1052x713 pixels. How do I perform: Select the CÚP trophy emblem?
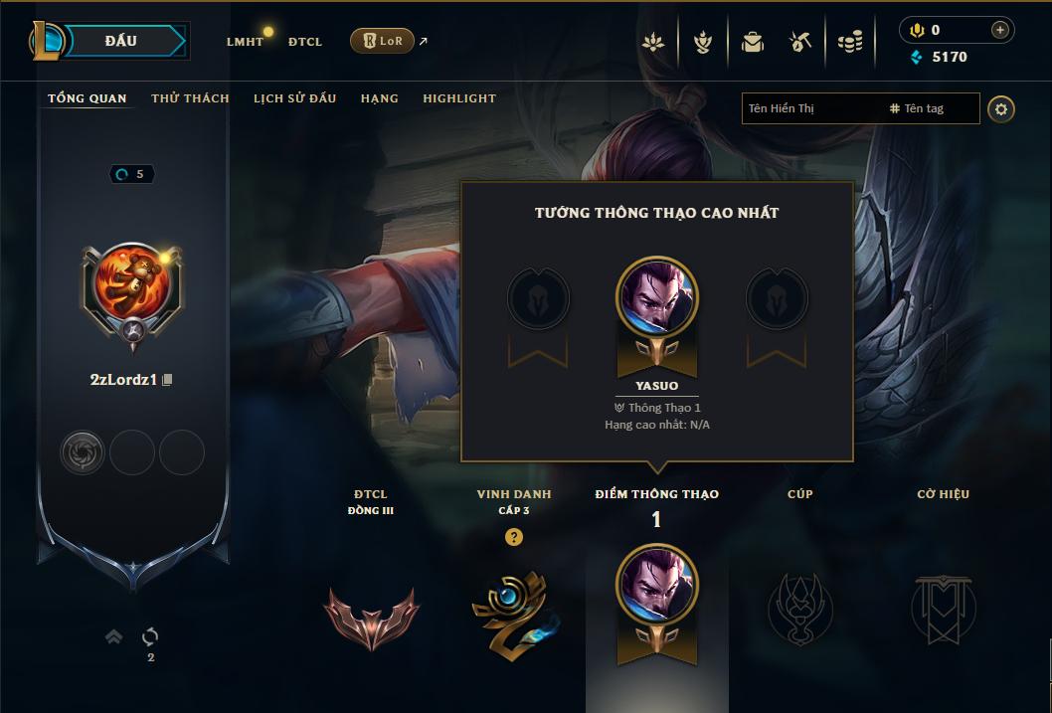click(799, 610)
